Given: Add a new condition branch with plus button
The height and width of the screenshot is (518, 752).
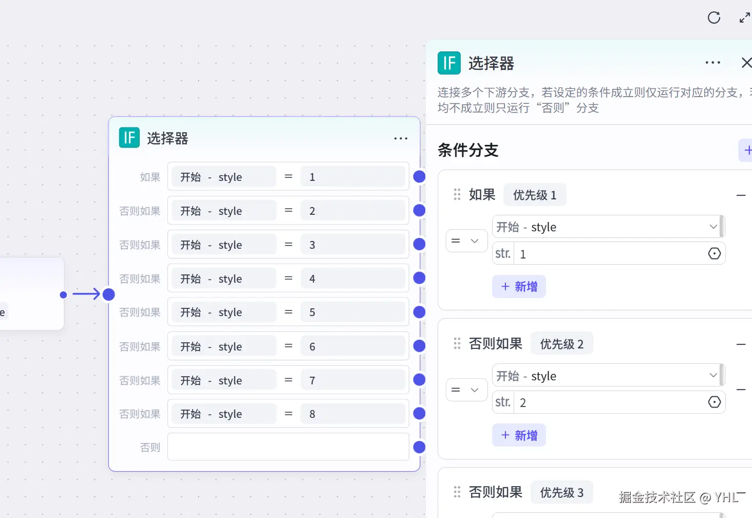Looking at the screenshot, I should click(x=746, y=151).
